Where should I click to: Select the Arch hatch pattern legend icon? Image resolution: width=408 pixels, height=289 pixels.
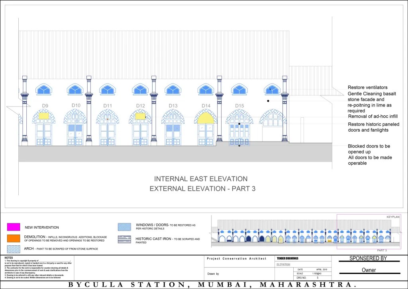[x=13, y=249]
